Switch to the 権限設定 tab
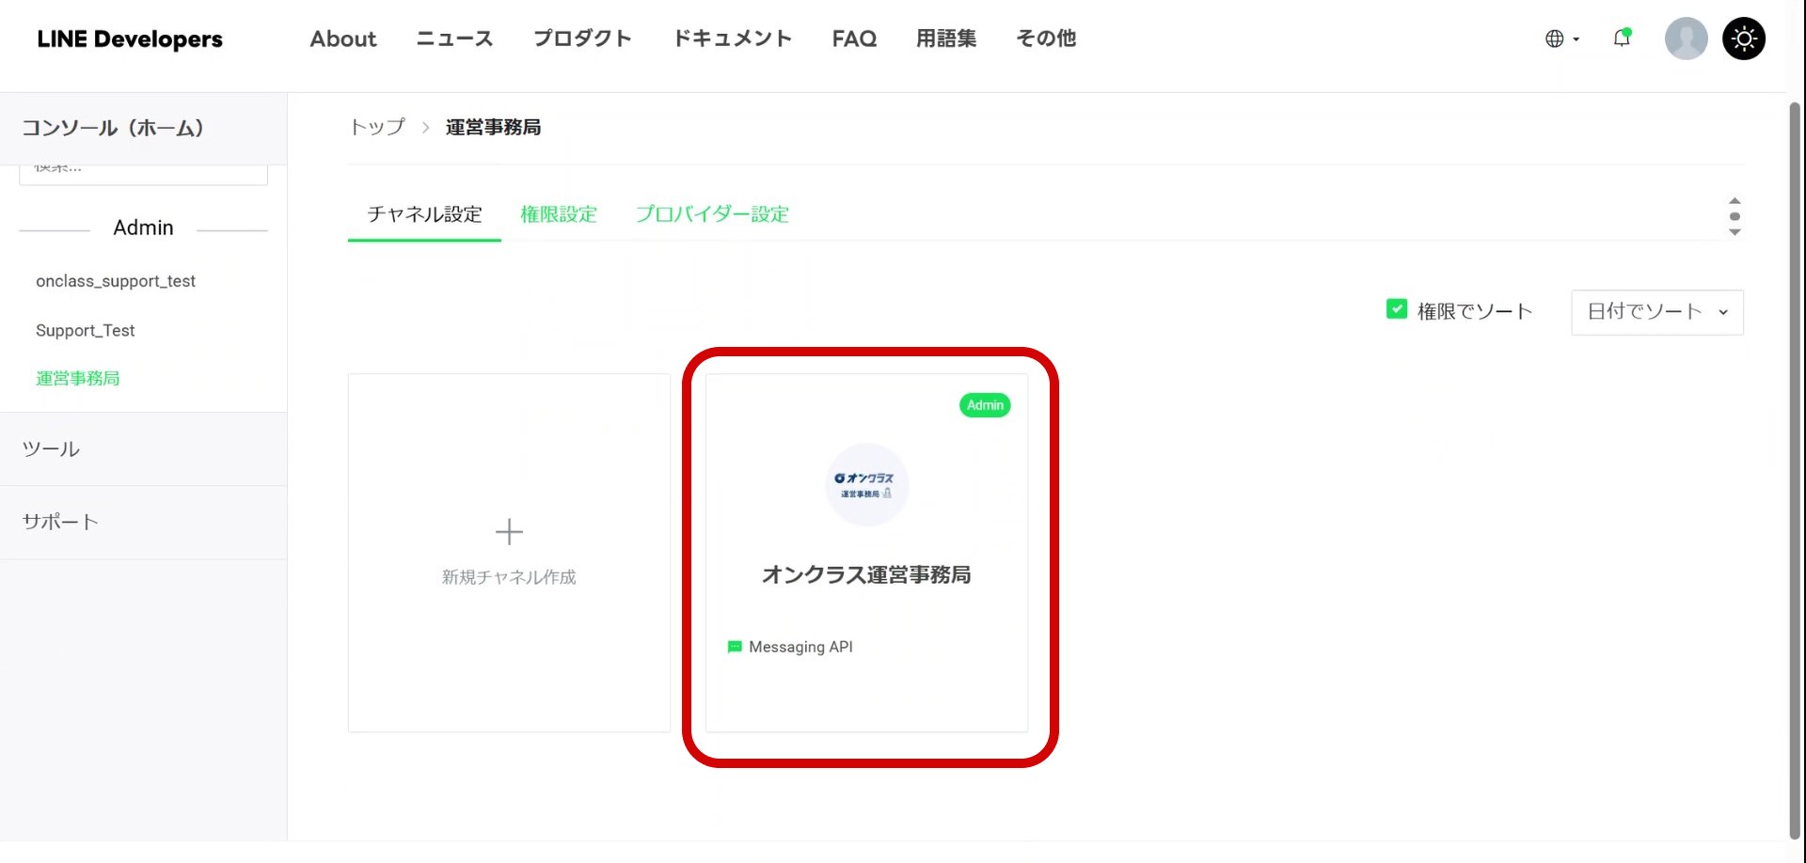The width and height of the screenshot is (1806, 863). [559, 214]
